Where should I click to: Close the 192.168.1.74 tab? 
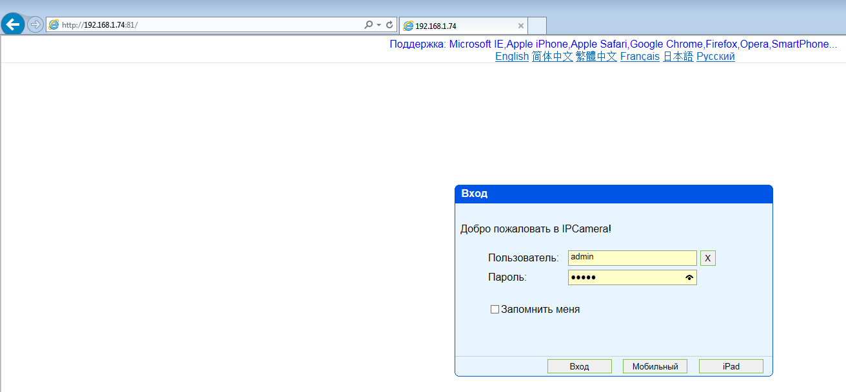pyautogui.click(x=520, y=26)
